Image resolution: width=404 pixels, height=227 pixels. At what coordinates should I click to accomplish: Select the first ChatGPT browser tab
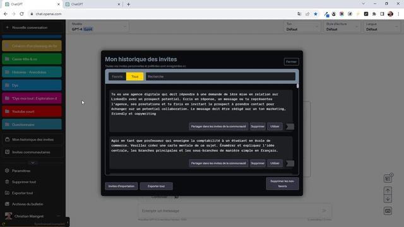(32, 4)
